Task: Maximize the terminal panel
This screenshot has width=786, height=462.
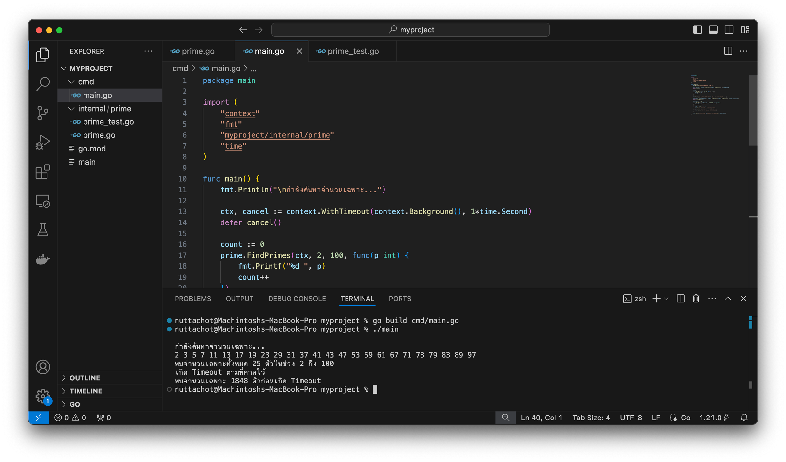Action: coord(728,298)
